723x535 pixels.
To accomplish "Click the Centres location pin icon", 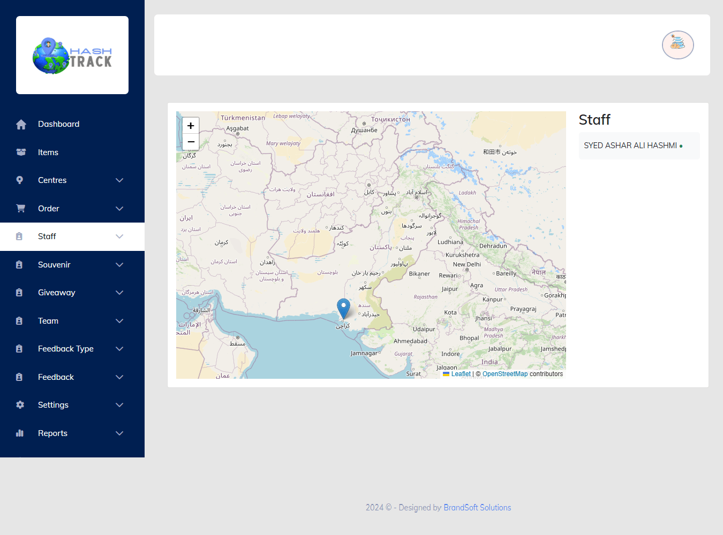I will [x=20, y=180].
